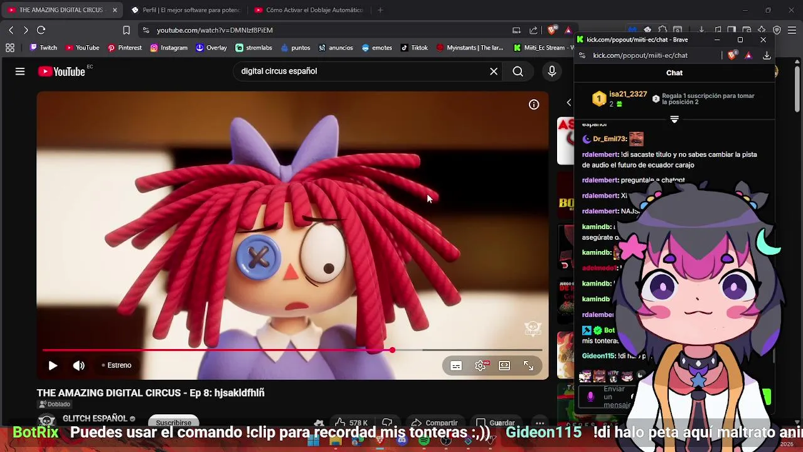Show the video info card
The image size is (803, 452).
pyautogui.click(x=534, y=105)
